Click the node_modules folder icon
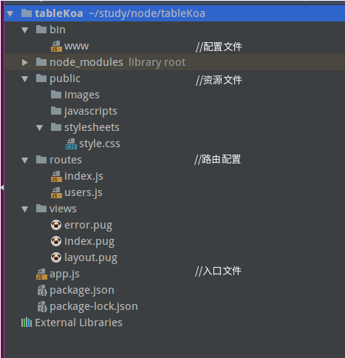The width and height of the screenshot is (345, 358). [41, 62]
